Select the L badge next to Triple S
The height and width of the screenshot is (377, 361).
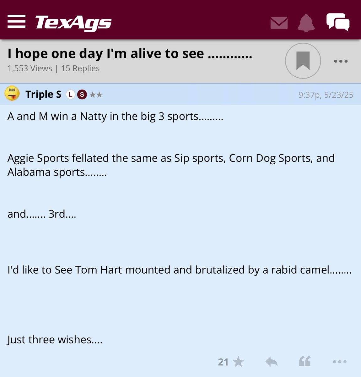70,95
